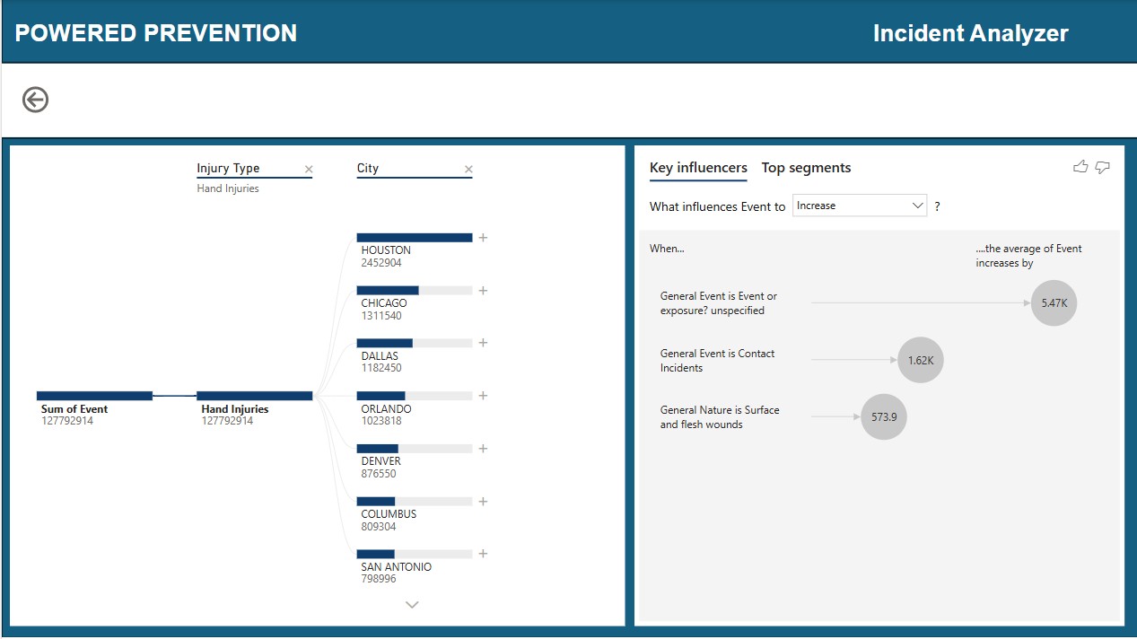Show more cities with down chevron
1137x639 pixels.
coord(412,605)
